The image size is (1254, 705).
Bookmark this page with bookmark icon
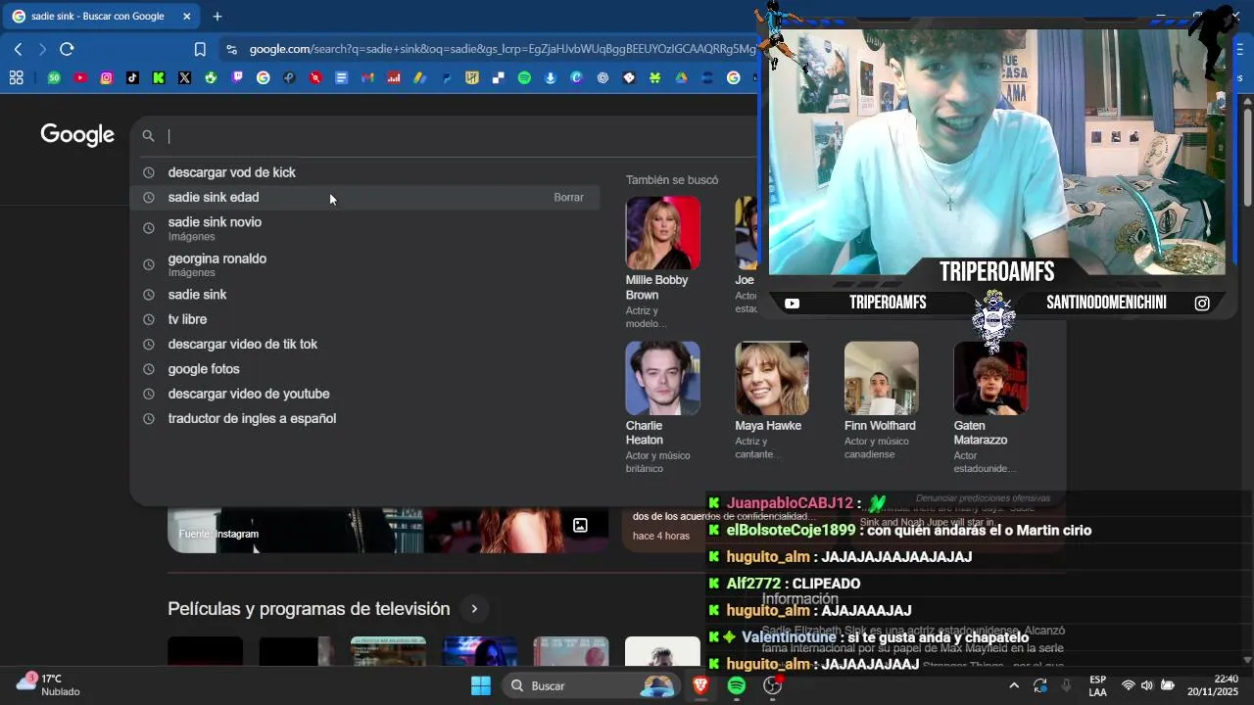coord(200,49)
